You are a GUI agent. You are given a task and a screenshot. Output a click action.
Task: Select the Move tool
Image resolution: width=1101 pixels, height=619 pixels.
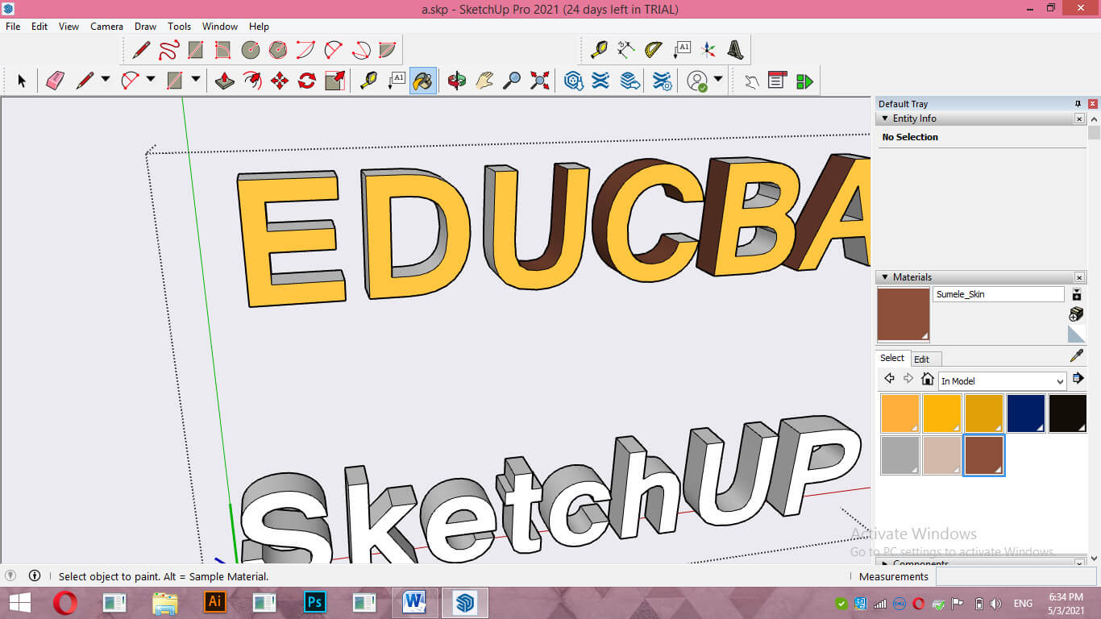[x=280, y=81]
